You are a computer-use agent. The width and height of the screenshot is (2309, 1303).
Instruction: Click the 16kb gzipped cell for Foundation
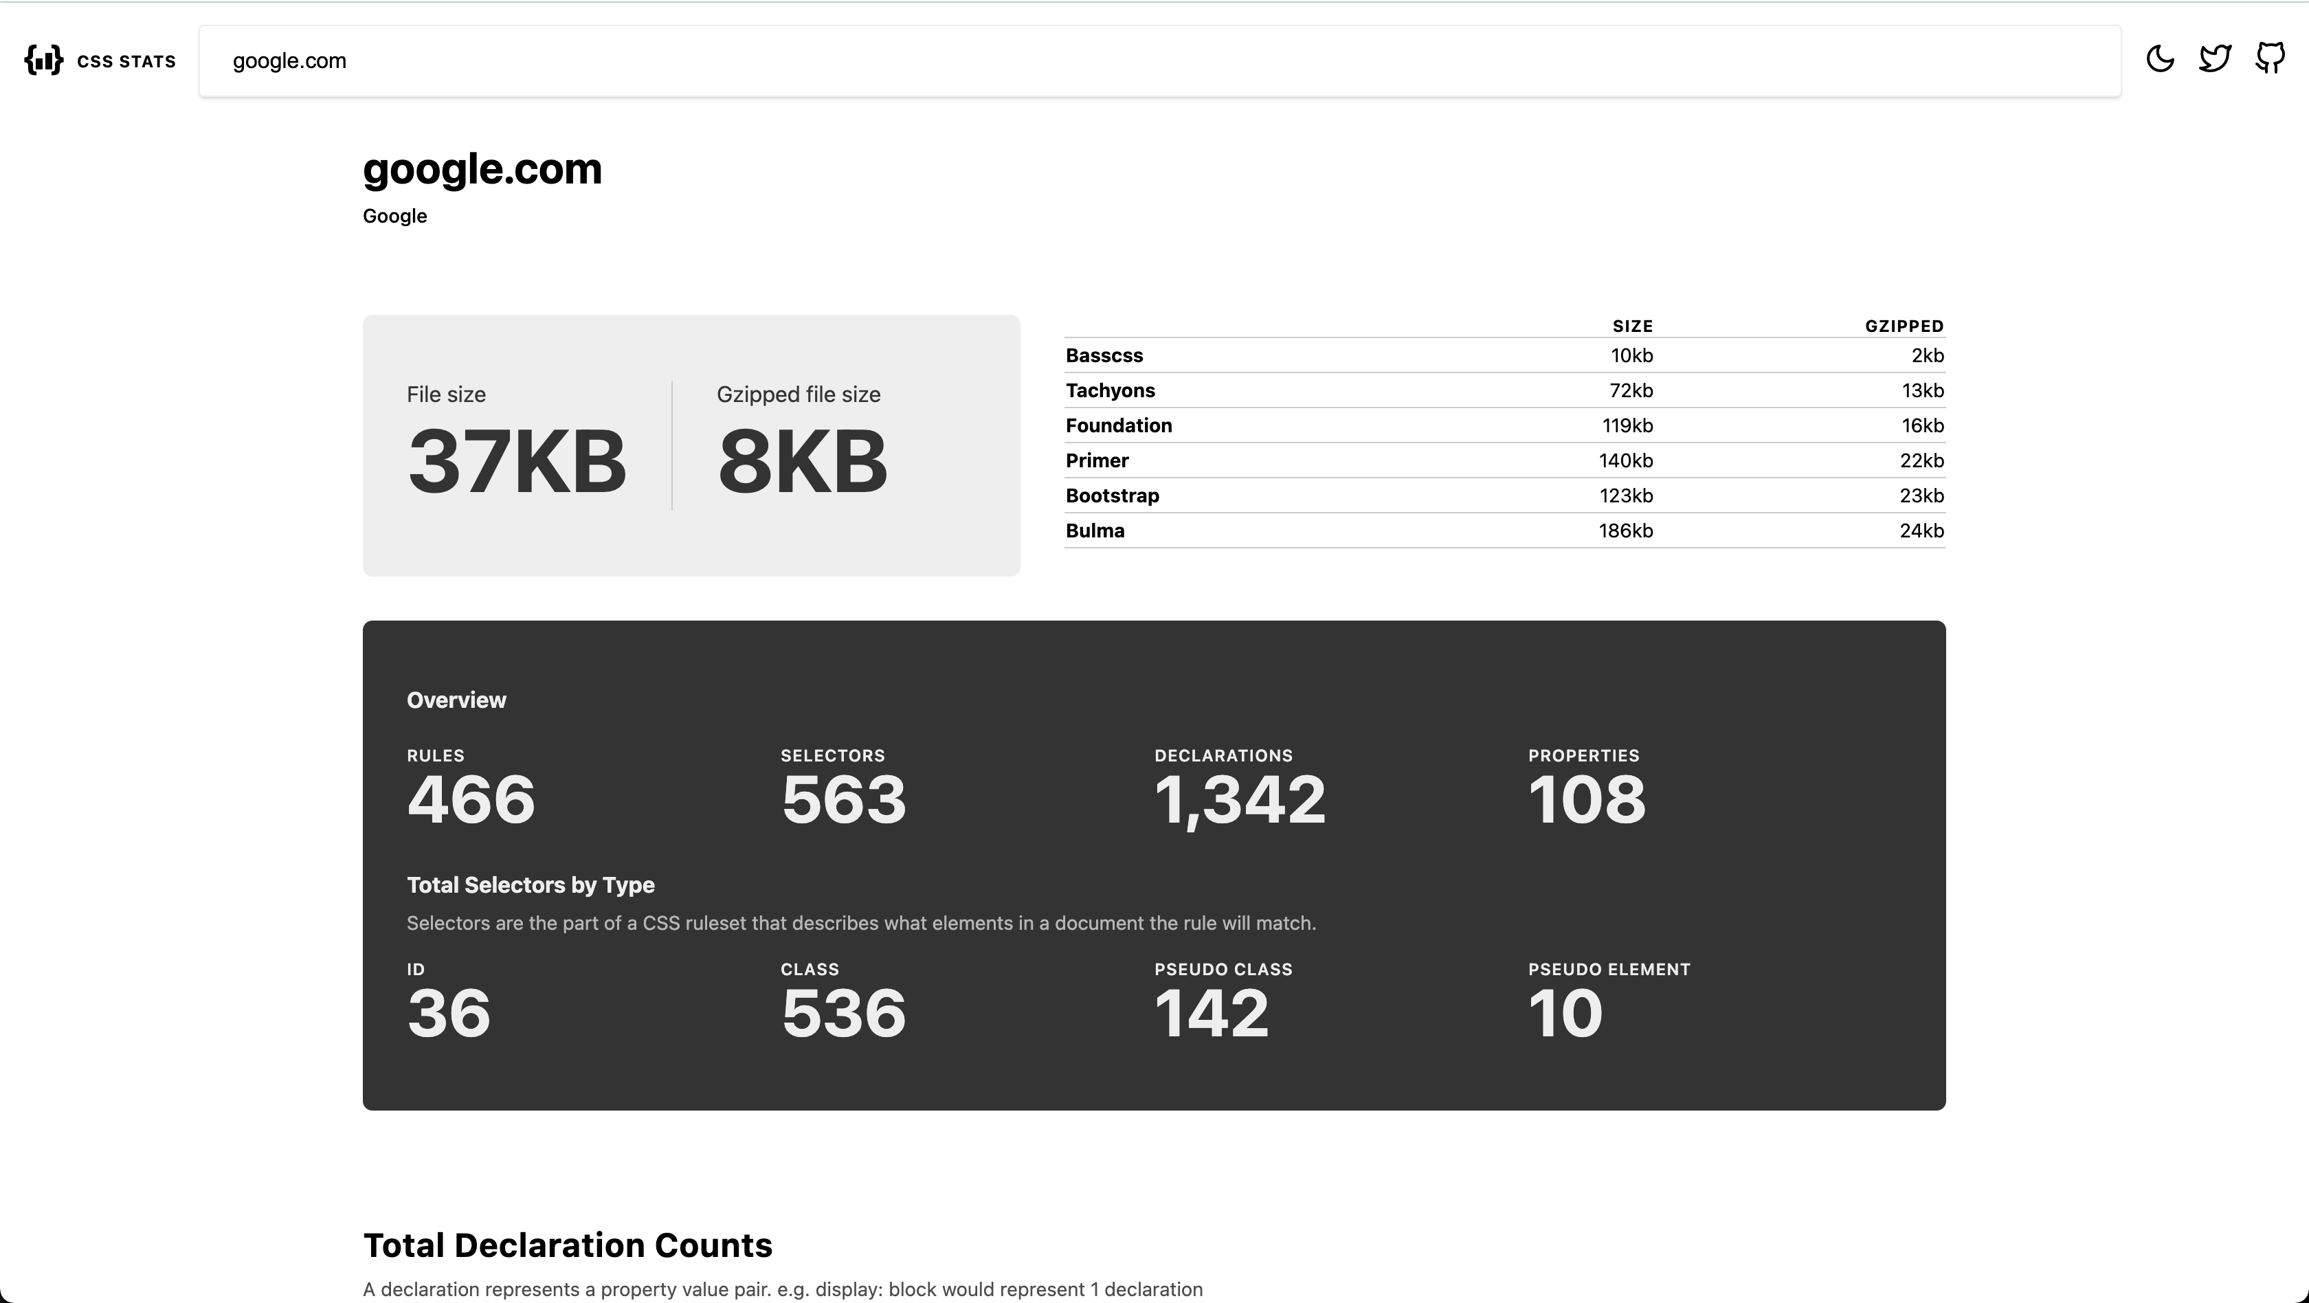[x=1923, y=425]
